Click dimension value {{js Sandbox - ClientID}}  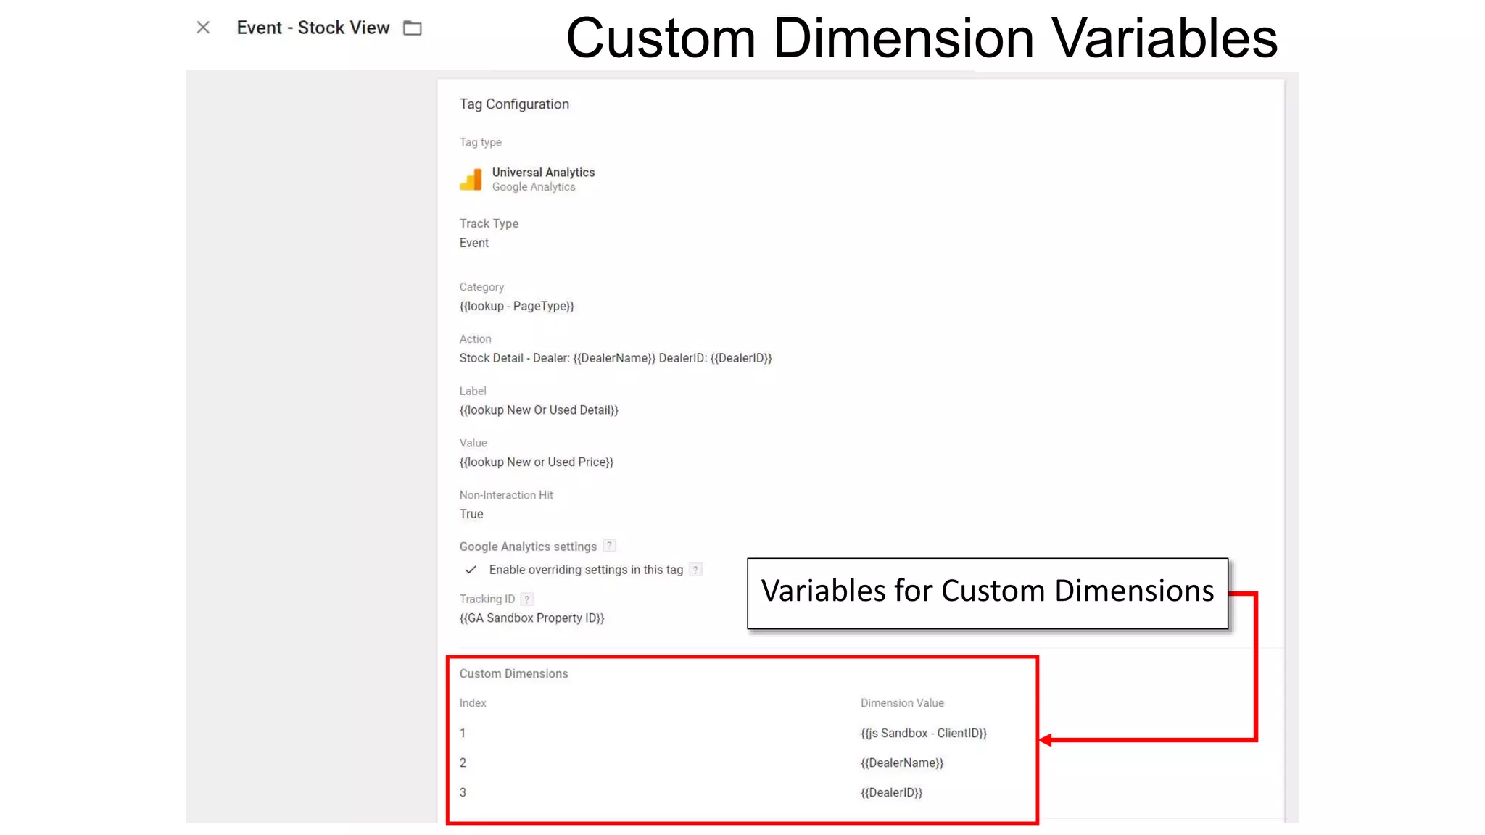pos(924,733)
